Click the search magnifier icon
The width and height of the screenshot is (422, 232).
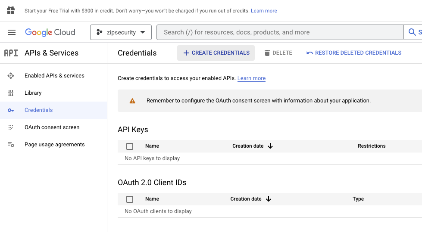[x=412, y=32]
